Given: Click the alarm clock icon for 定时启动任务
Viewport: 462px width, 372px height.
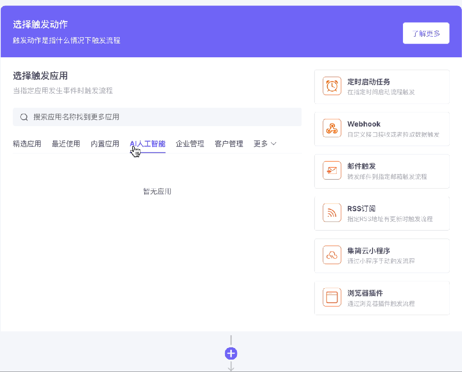Looking at the screenshot, I should pyautogui.click(x=332, y=86).
